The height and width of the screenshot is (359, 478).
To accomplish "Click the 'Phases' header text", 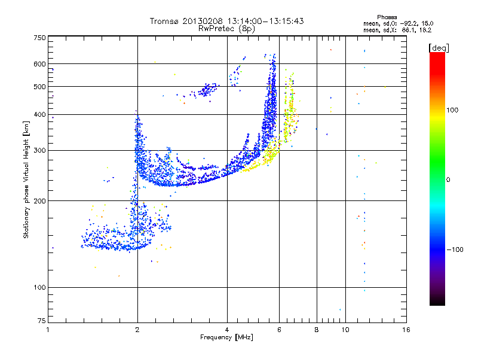I will pos(387,17).
